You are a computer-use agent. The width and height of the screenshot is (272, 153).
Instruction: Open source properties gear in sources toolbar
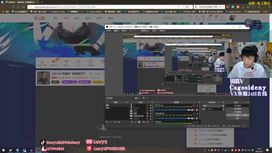point(139,122)
